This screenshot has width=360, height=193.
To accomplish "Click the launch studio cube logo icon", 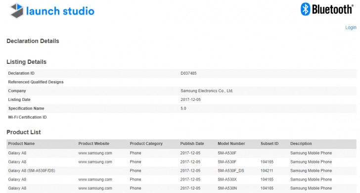I will pos(17,10).
